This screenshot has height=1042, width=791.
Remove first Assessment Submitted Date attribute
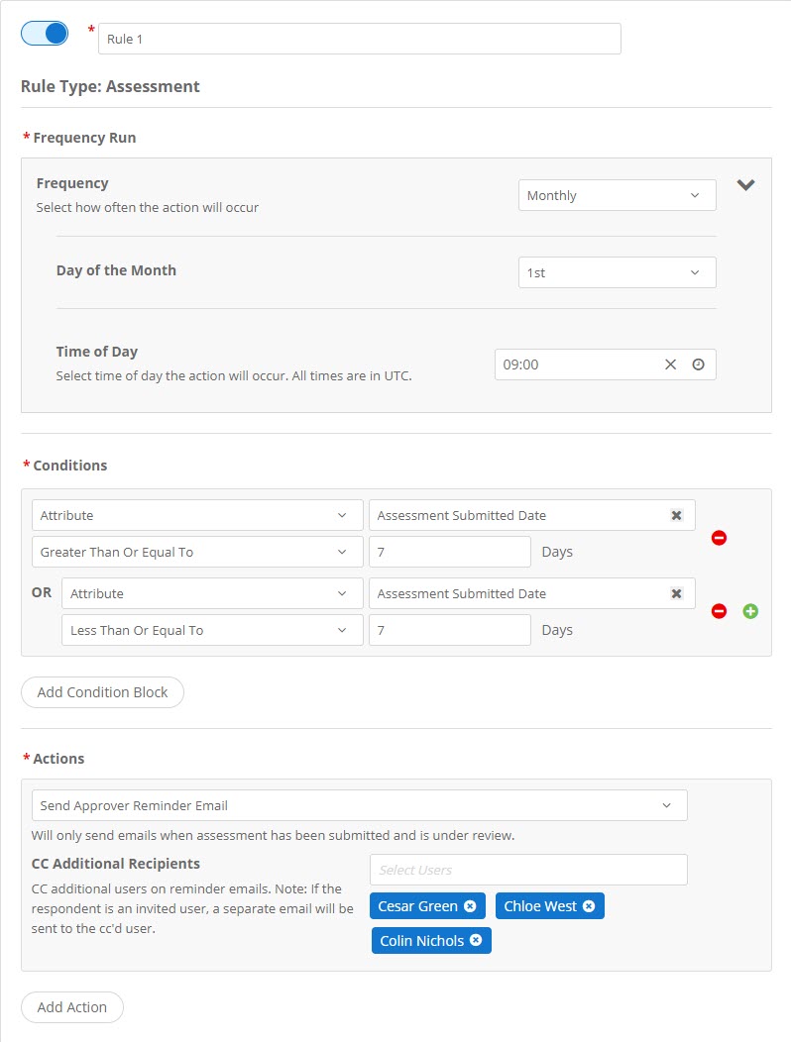click(676, 515)
